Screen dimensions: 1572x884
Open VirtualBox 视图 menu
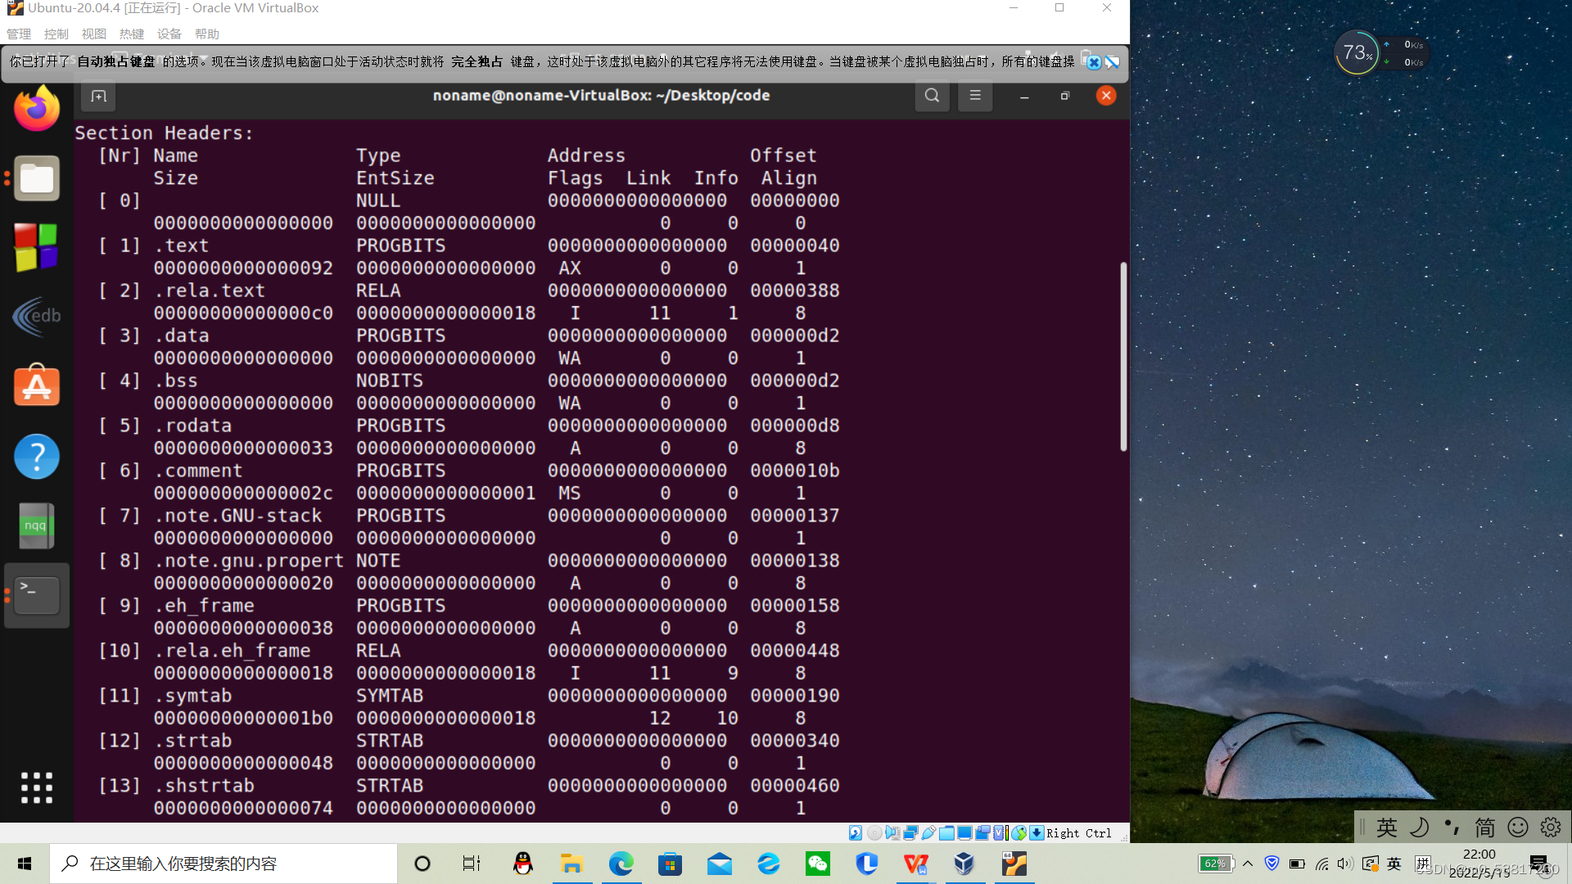coord(94,34)
